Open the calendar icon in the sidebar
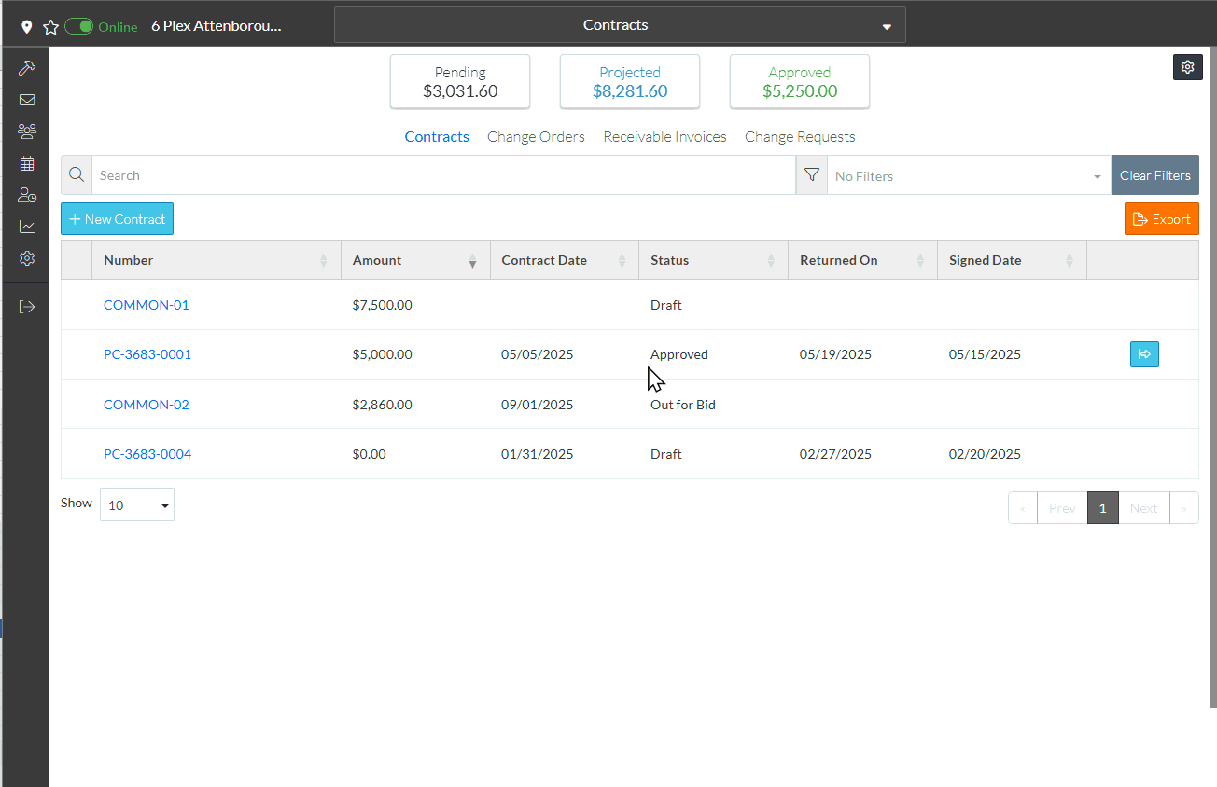1217x787 pixels. 27,163
